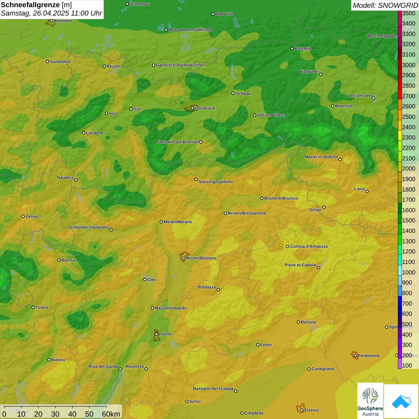Image resolution: width=419 pixels, height=419 pixels.
Task: Click the 'Bruneck/Brunico' place label
Action: click(281, 198)
